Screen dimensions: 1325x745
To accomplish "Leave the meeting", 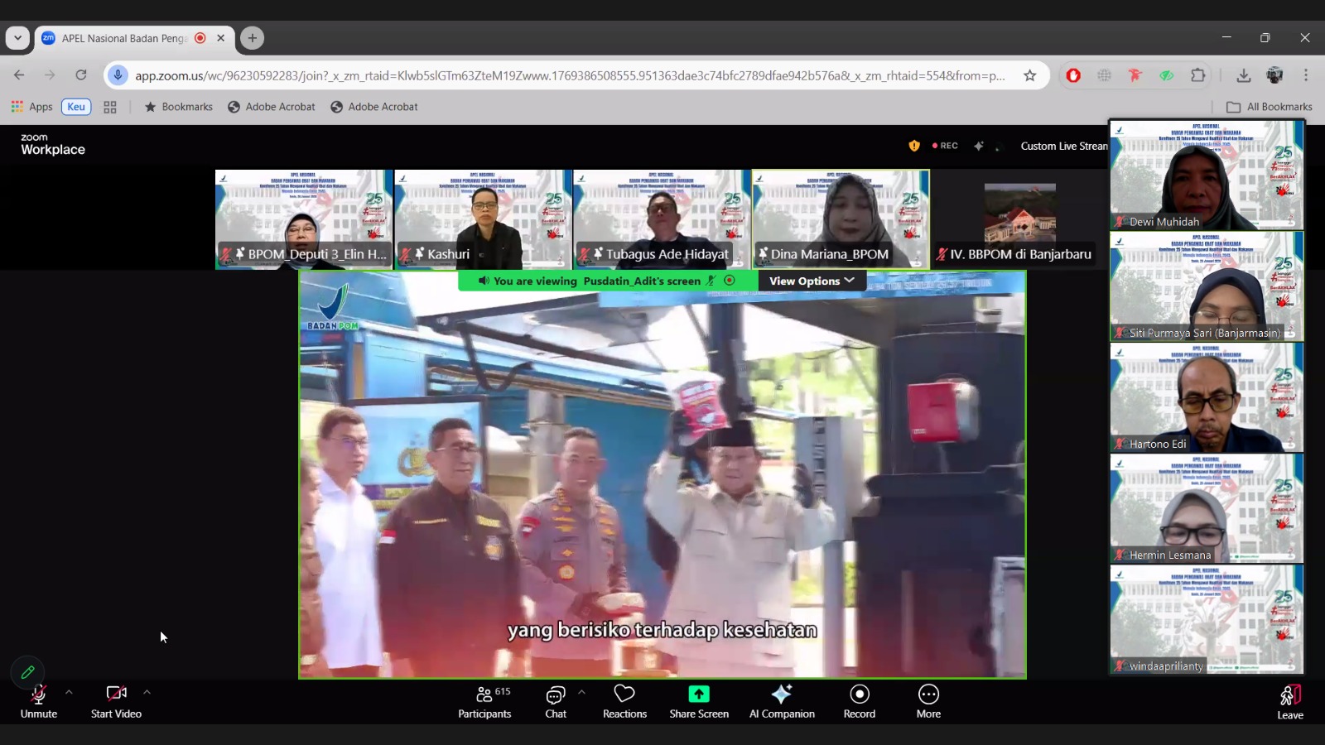I will point(1289,702).
